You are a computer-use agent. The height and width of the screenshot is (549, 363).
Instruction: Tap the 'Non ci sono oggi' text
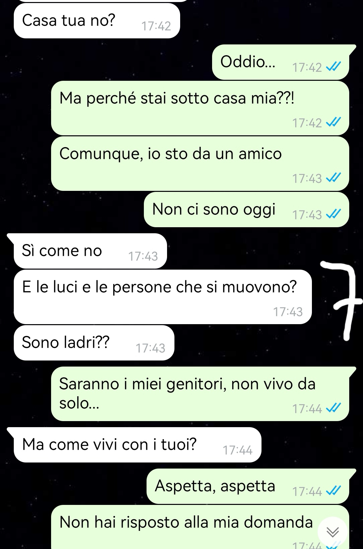214,209
